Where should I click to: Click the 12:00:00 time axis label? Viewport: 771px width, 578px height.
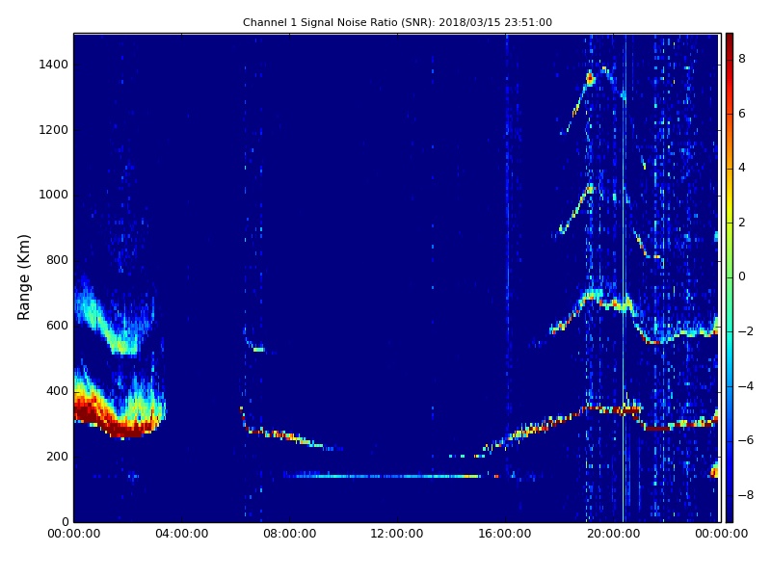(x=397, y=534)
